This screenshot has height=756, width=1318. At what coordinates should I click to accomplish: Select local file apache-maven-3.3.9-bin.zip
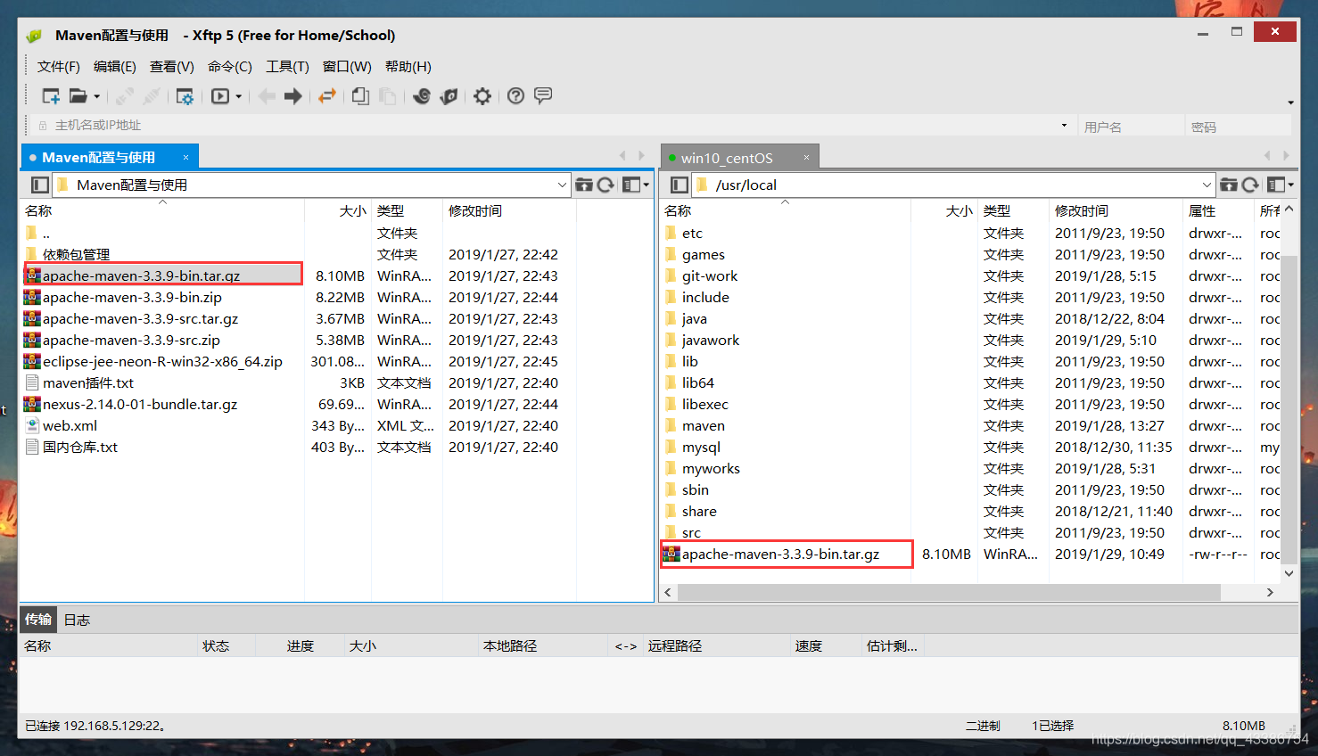132,298
